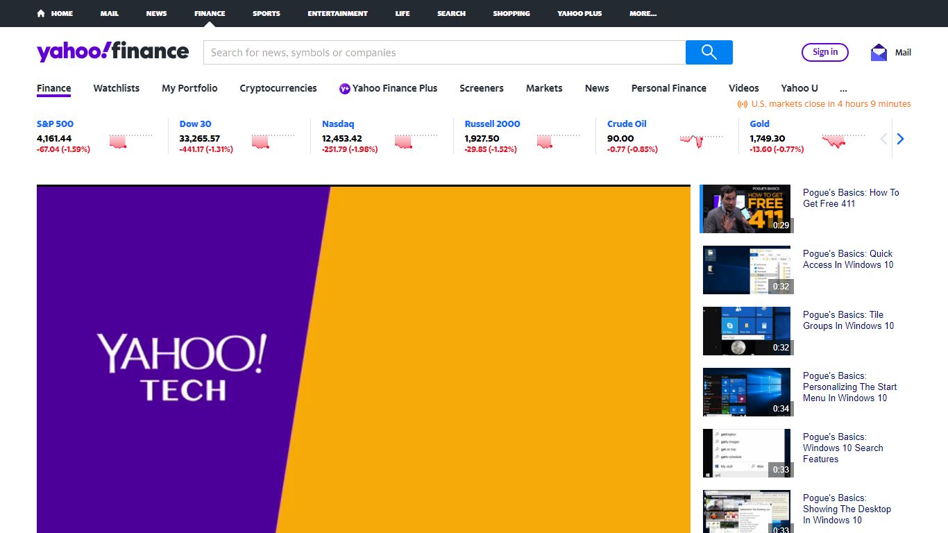Open Yahoo Plus in the top bar
948x533 pixels.
(x=579, y=13)
